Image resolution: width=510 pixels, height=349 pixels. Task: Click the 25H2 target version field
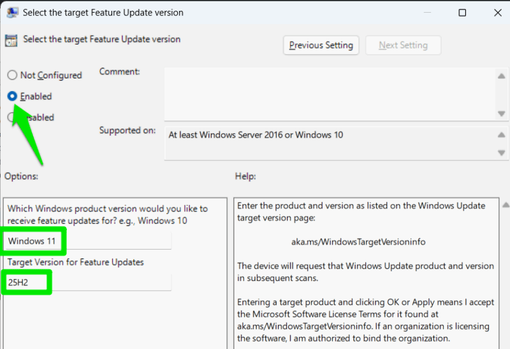tap(89, 282)
